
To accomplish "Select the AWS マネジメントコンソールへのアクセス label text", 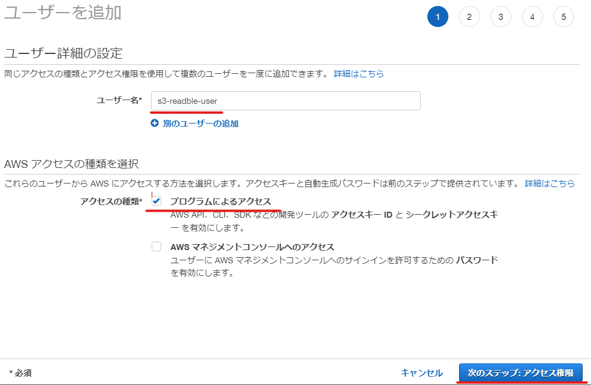I will [x=252, y=247].
